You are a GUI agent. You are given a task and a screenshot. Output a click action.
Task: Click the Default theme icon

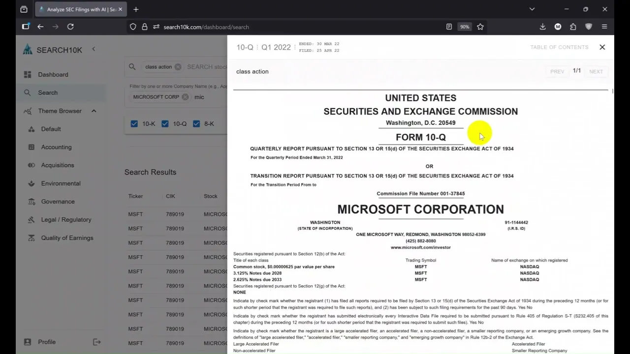31,129
